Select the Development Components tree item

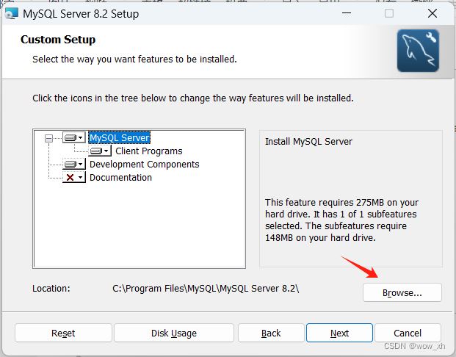pyautogui.click(x=144, y=165)
